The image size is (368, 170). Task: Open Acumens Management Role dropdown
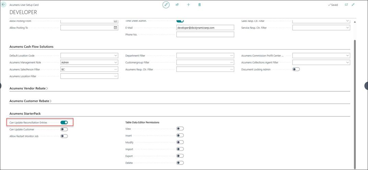click(x=116, y=63)
